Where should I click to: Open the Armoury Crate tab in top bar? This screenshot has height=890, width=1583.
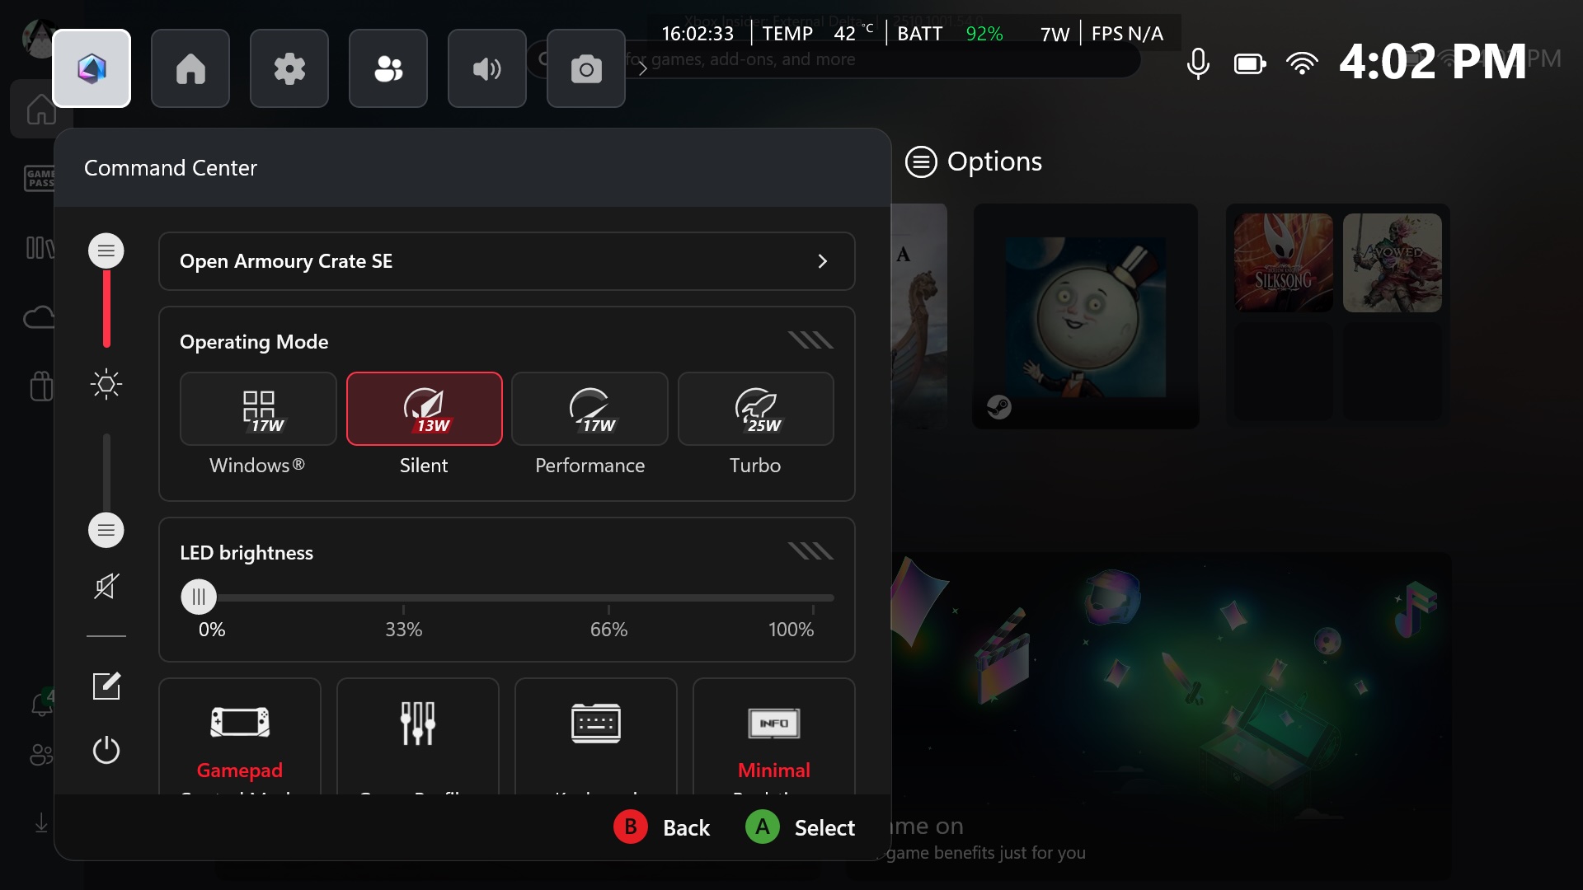92,68
